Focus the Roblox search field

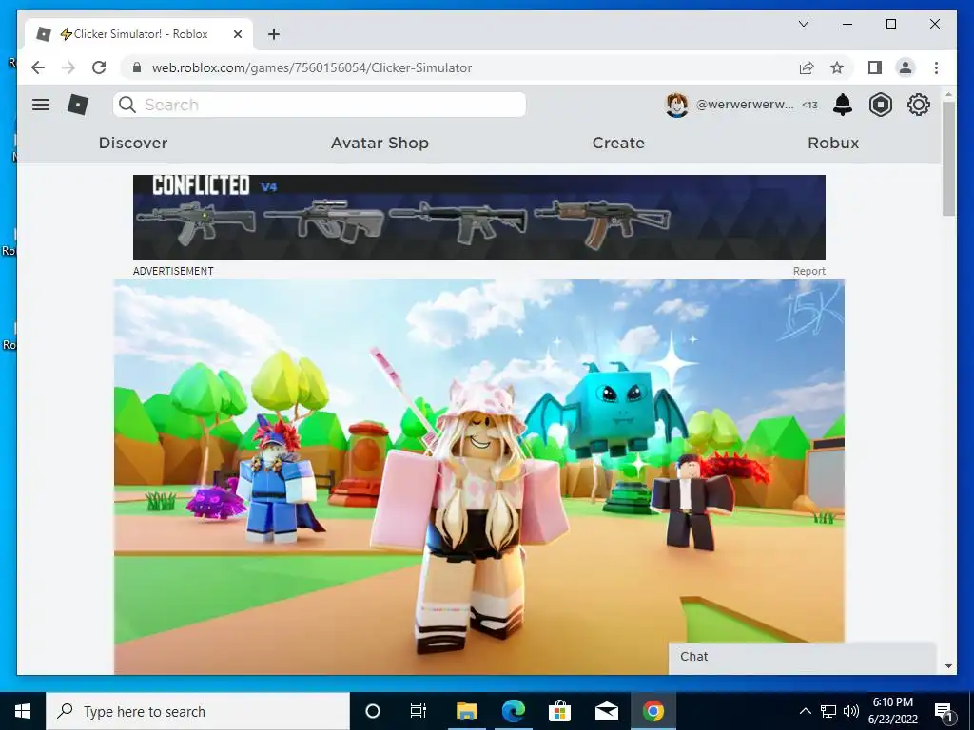[320, 105]
